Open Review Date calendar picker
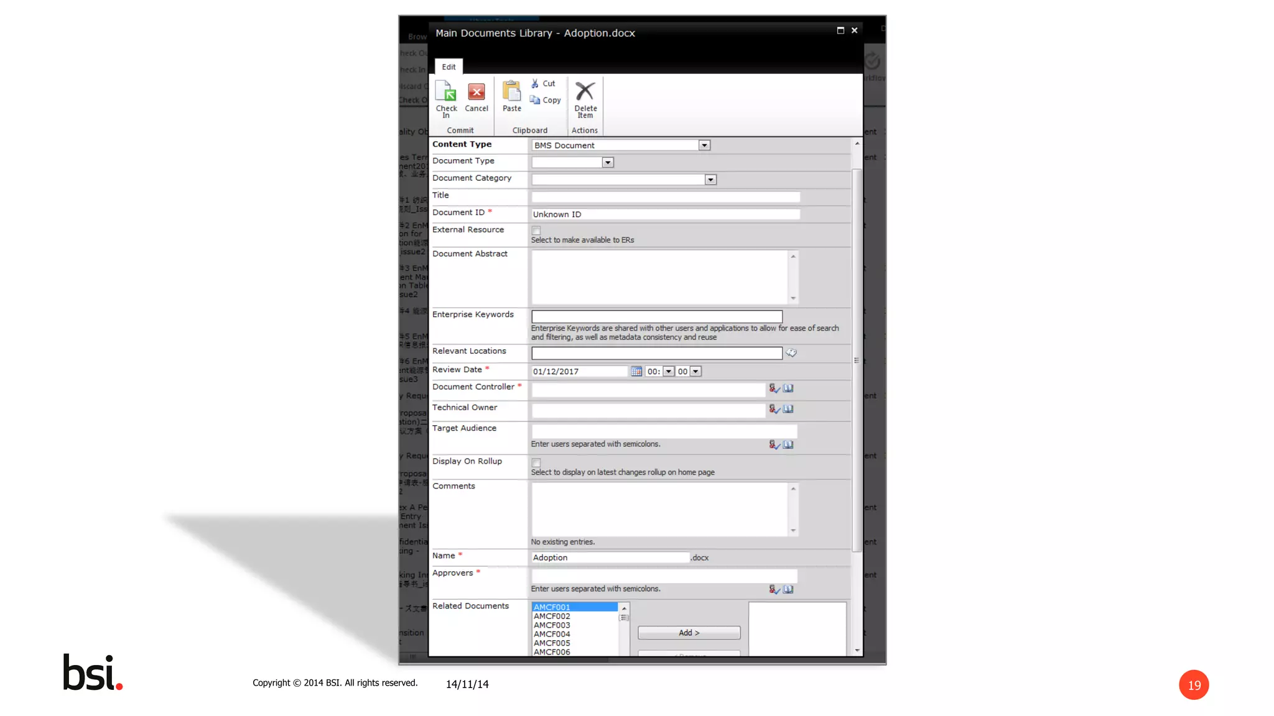This screenshot has width=1274, height=716. (x=636, y=371)
